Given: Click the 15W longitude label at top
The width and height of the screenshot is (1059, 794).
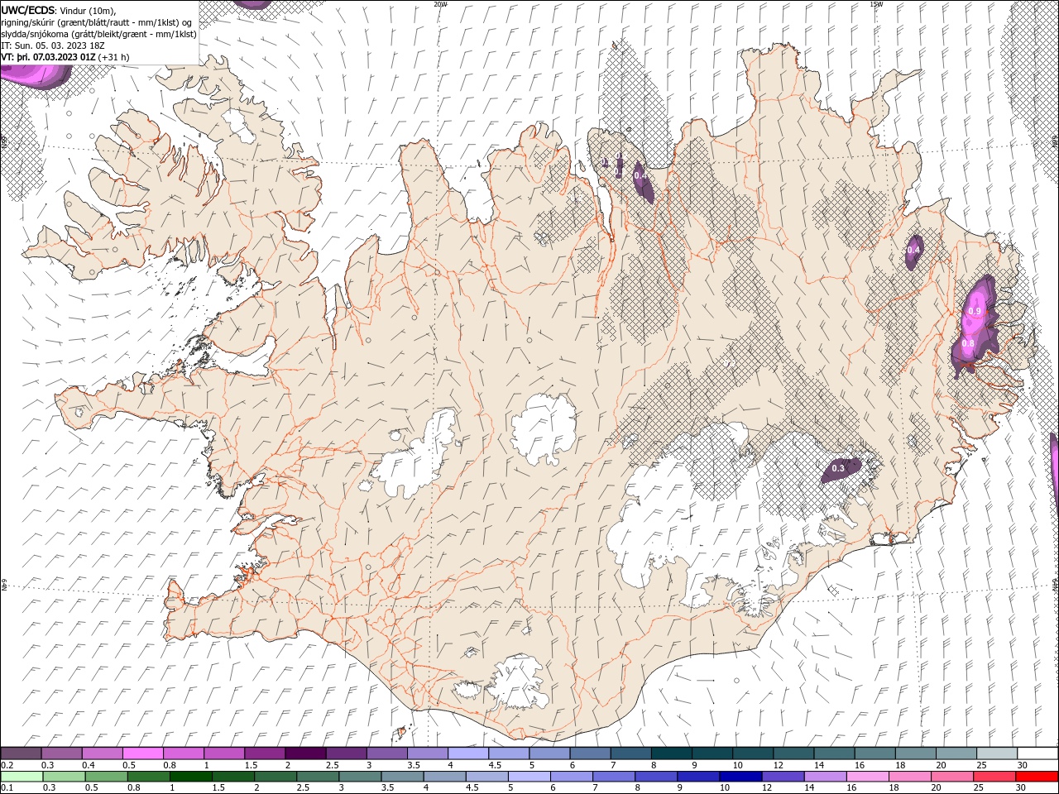Looking at the screenshot, I should (x=876, y=4).
